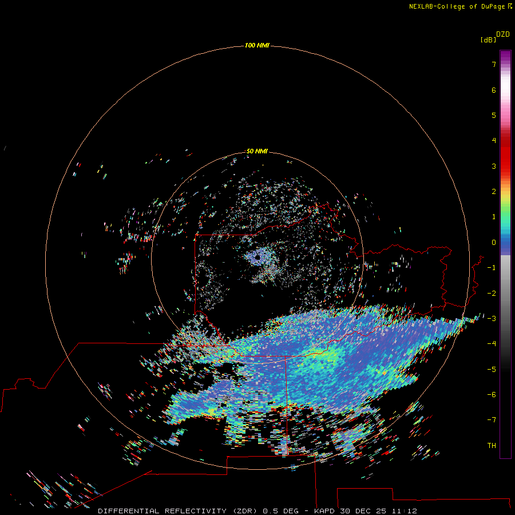The height and width of the screenshot is (515, 515).
Task: Click the positive 1 scale value
Action: tap(494, 217)
